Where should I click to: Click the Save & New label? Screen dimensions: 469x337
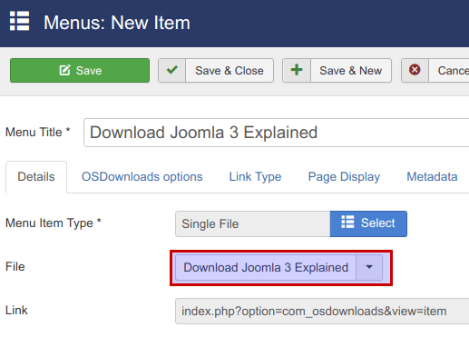pos(350,71)
